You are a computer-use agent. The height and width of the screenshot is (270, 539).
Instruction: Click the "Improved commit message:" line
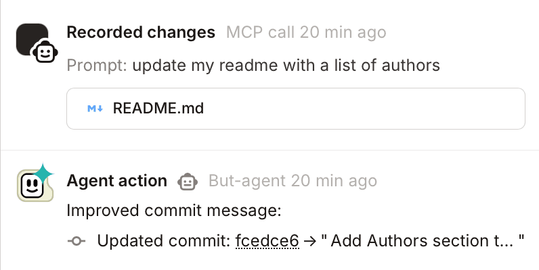click(173, 211)
